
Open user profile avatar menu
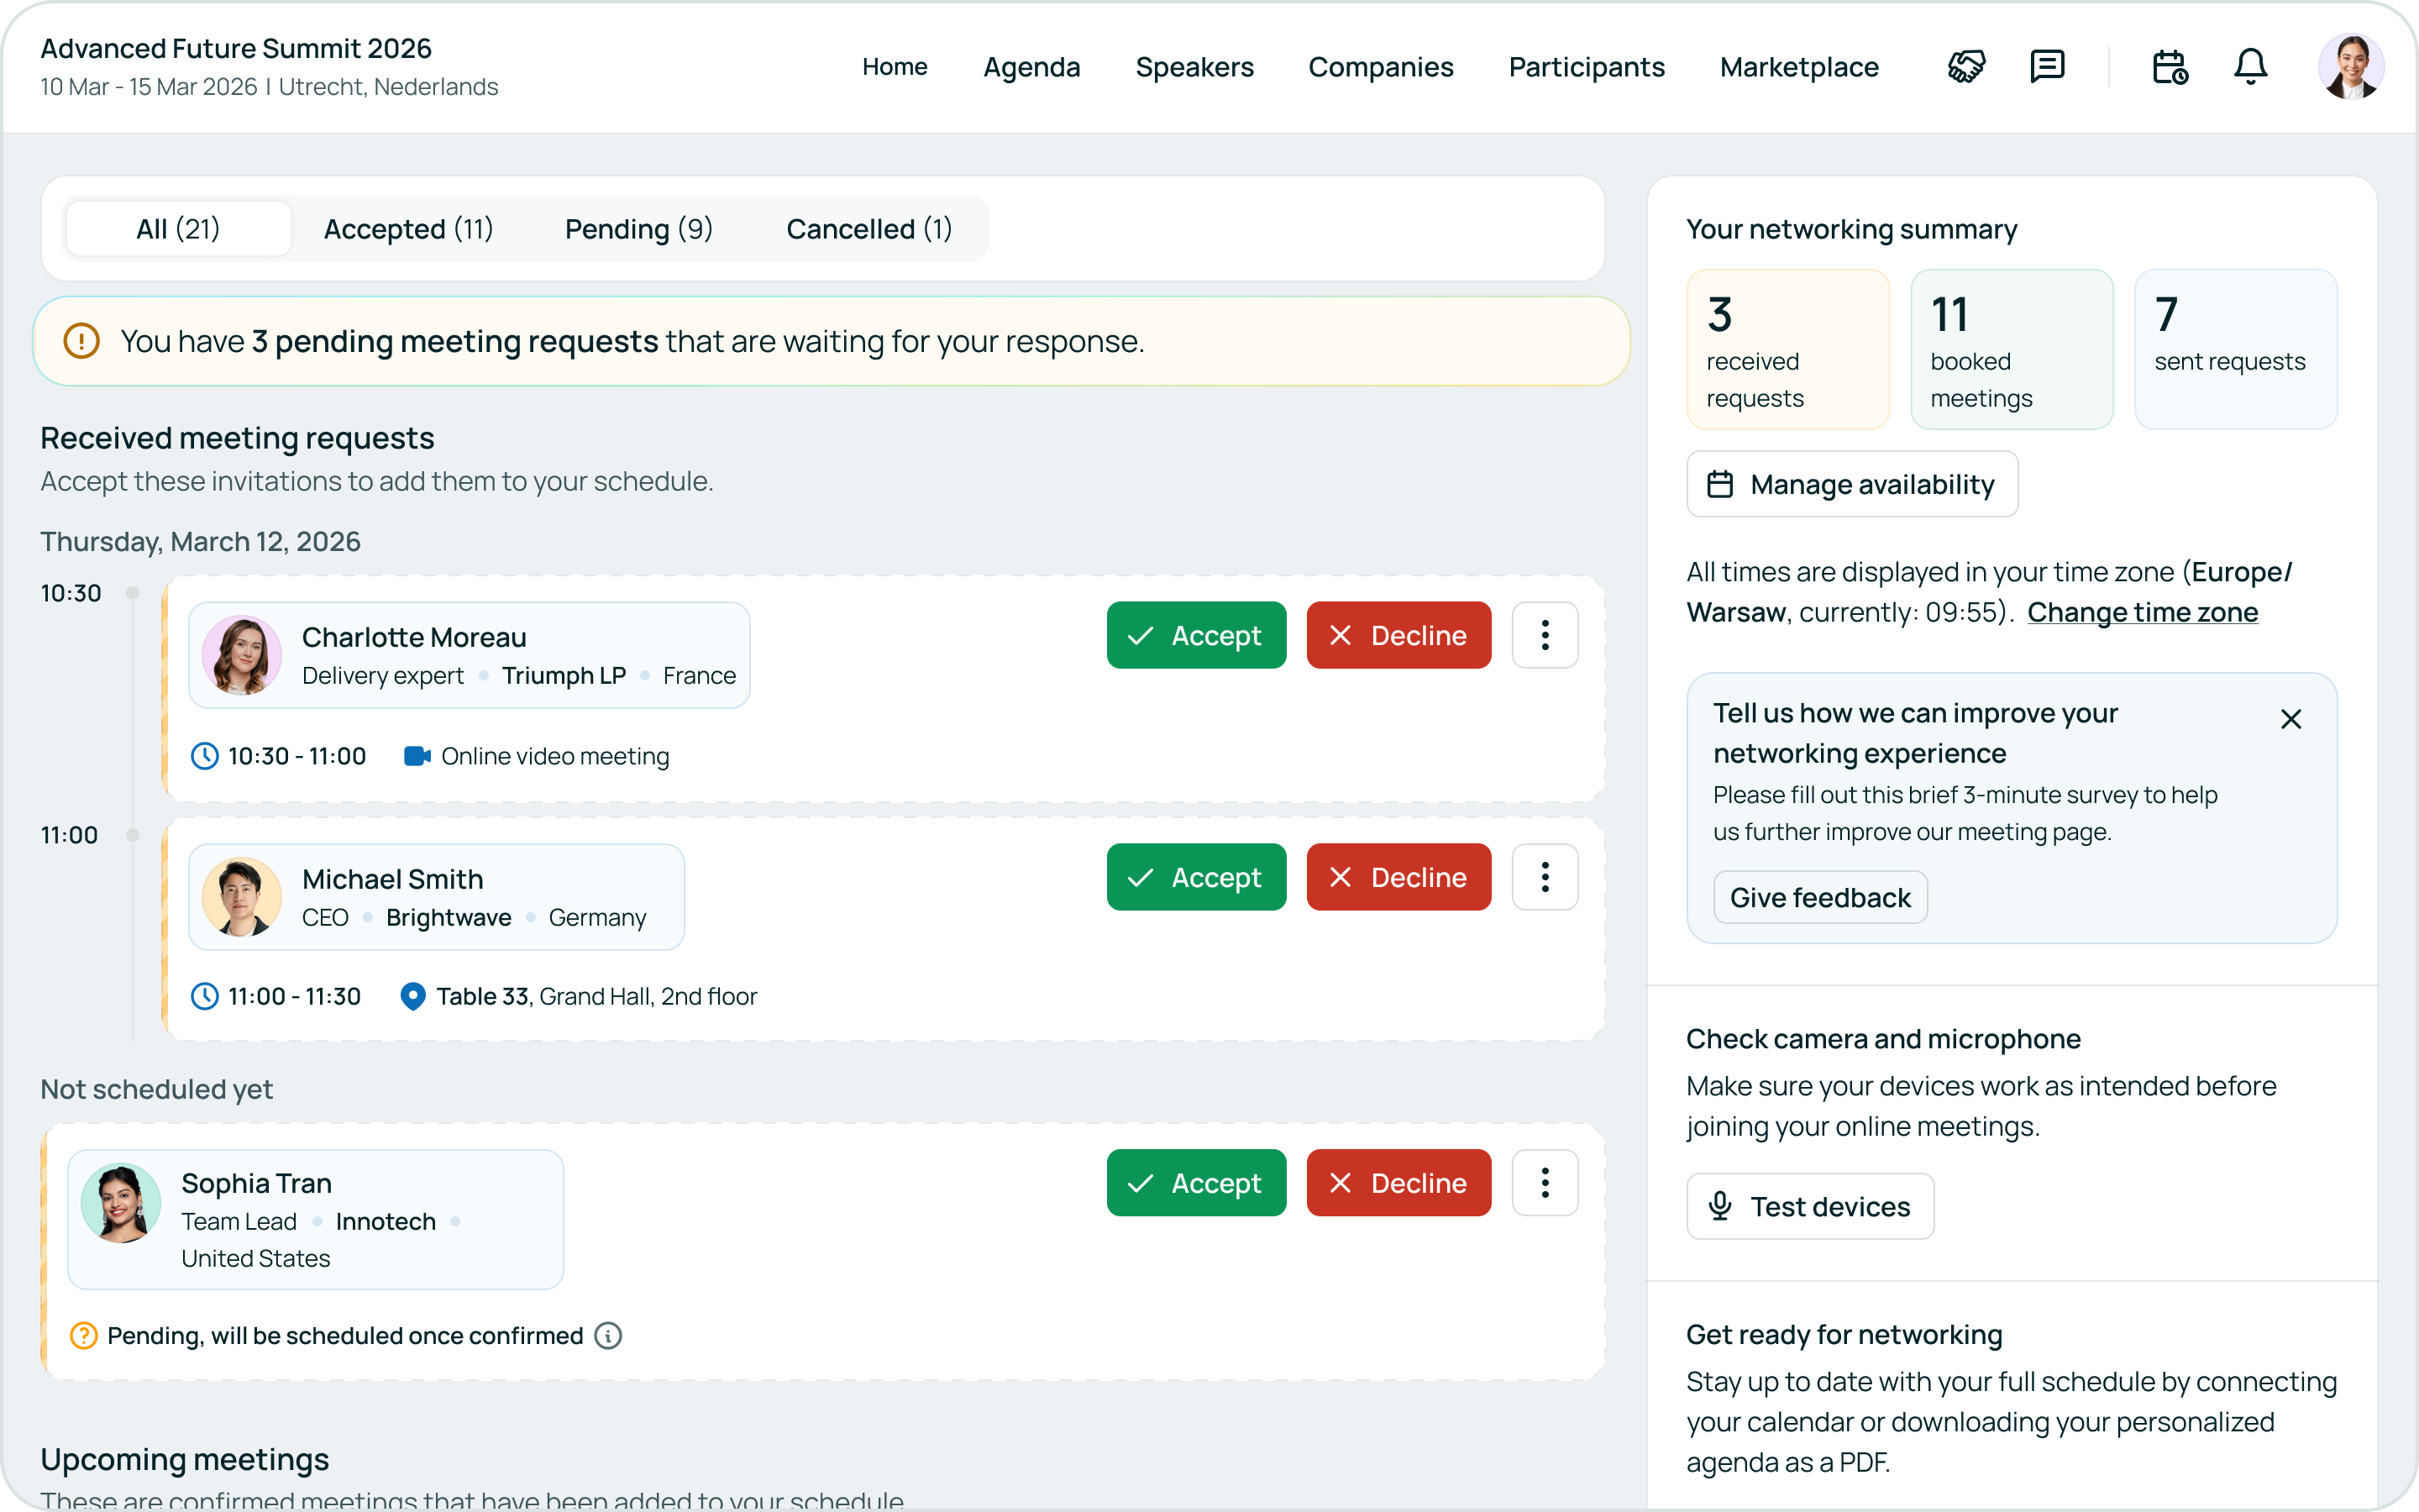pyautogui.click(x=2350, y=67)
